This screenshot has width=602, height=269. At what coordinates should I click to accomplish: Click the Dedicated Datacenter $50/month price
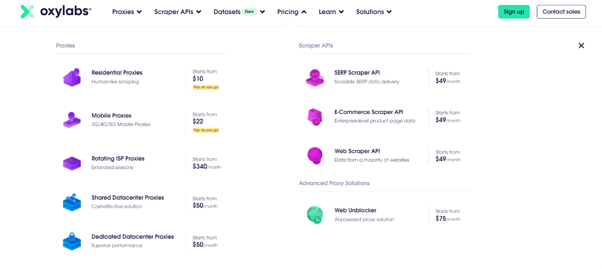[205, 245]
